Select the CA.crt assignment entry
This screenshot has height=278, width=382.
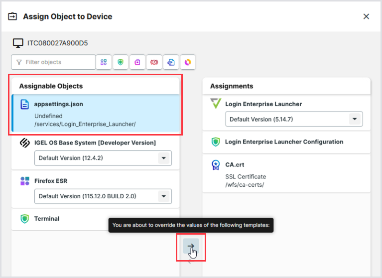click(286, 174)
